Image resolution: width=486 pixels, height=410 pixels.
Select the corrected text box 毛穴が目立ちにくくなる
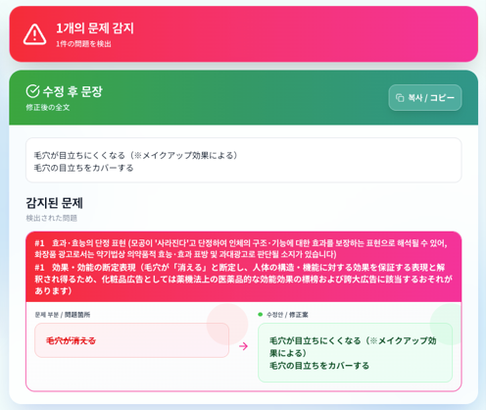(243, 160)
